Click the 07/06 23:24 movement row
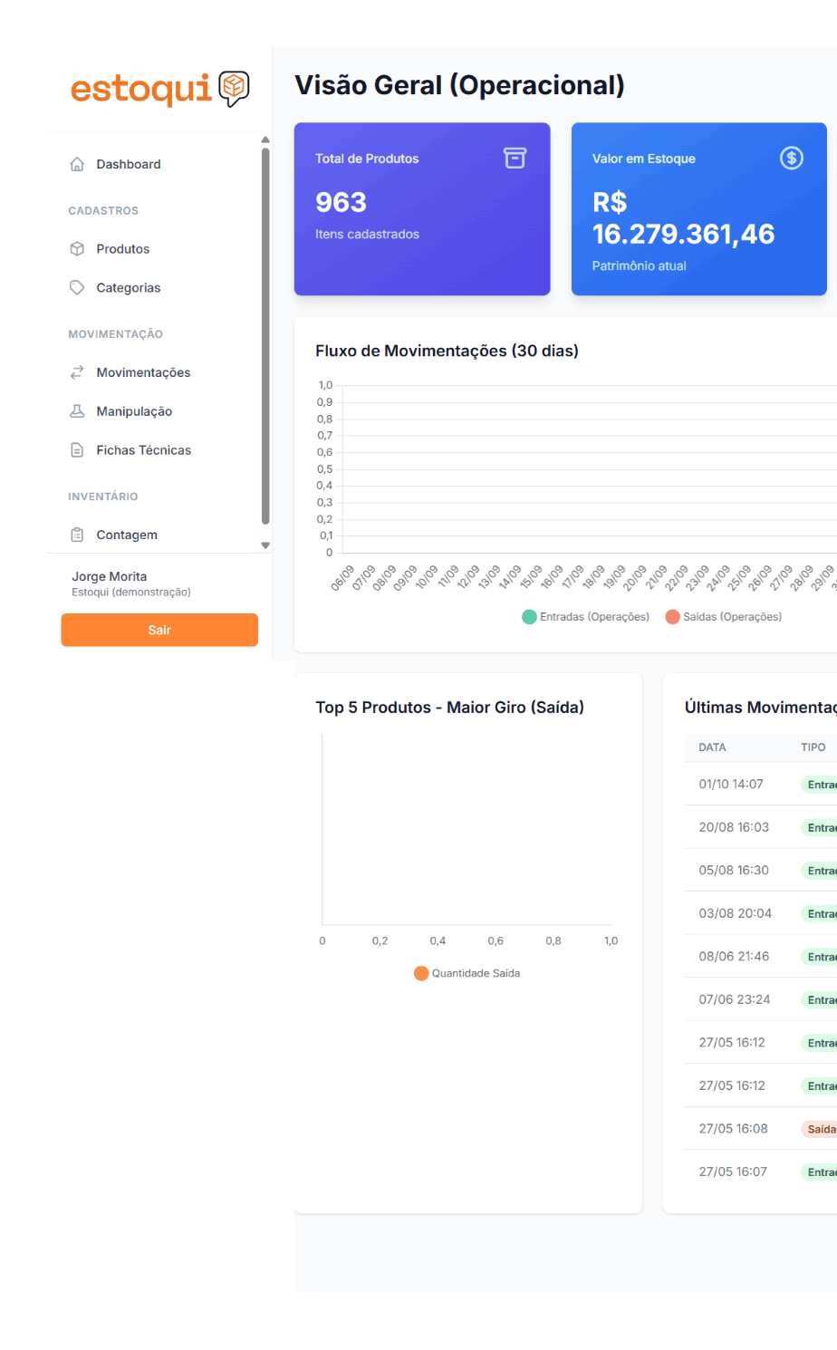 (x=761, y=999)
